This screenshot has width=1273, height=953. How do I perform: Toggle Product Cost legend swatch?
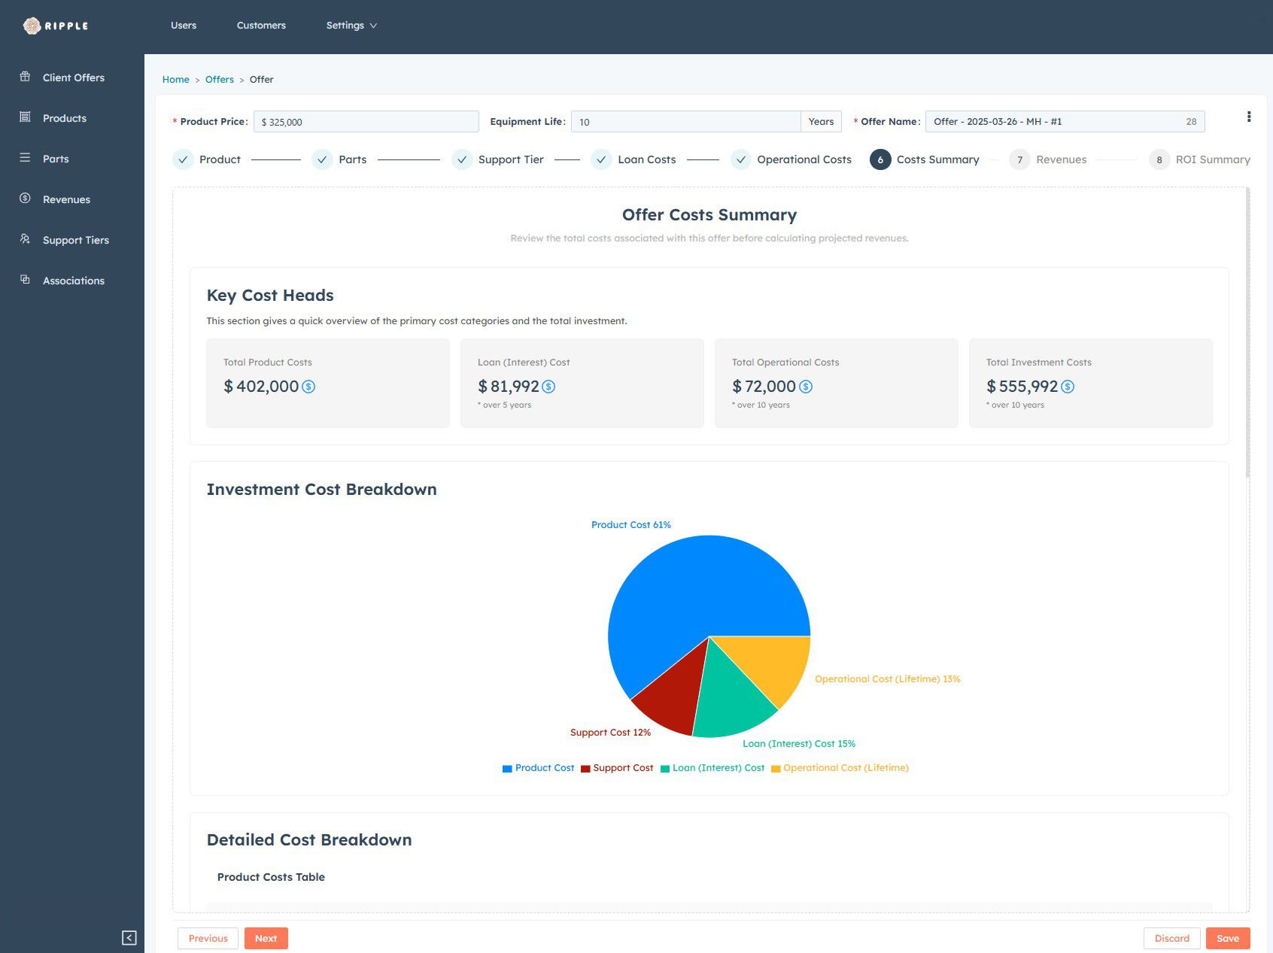click(x=507, y=769)
